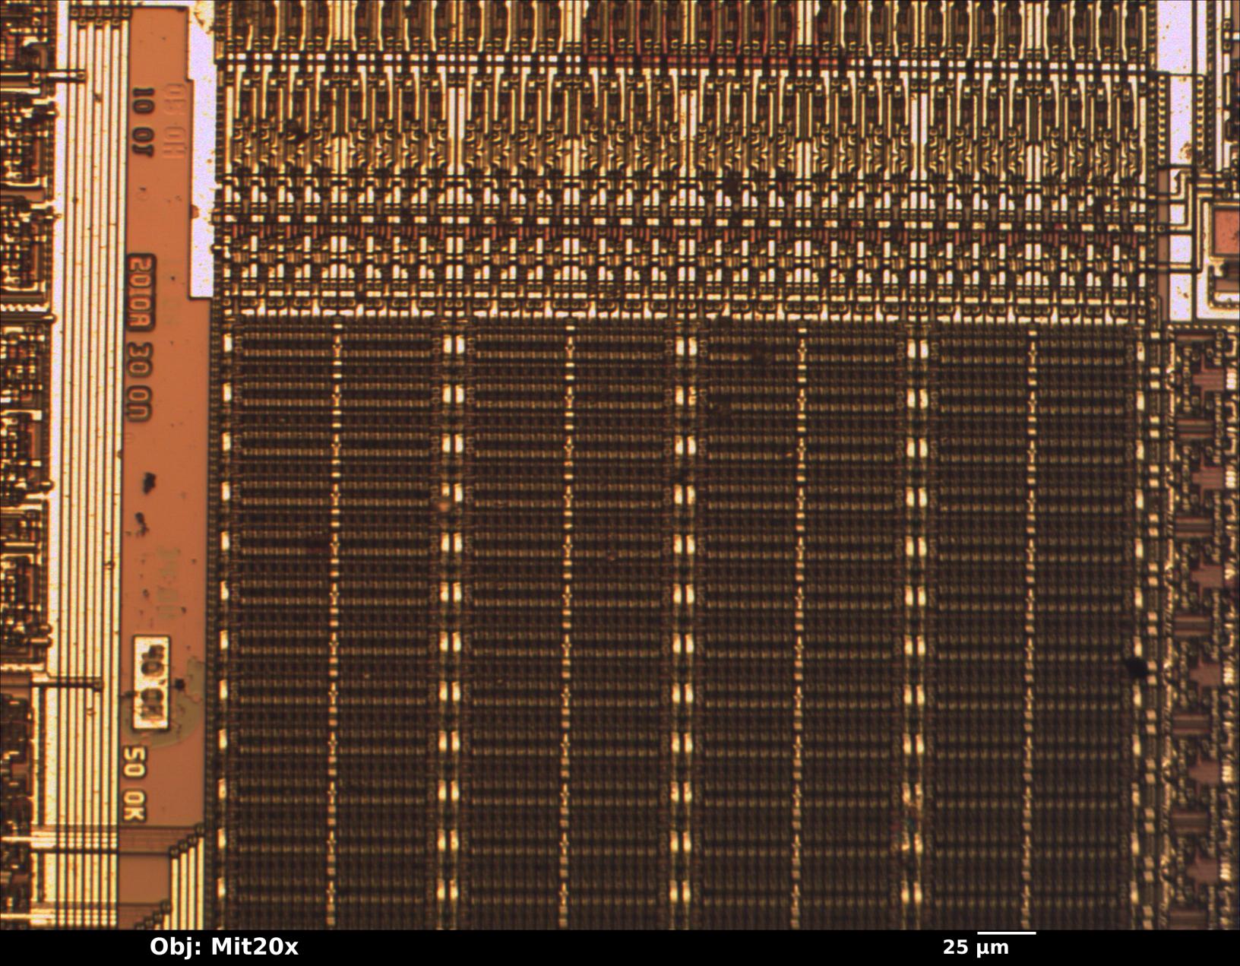Click the dark blob at memory array's right edge
This screenshot has height=966, width=1240.
(1137, 667)
